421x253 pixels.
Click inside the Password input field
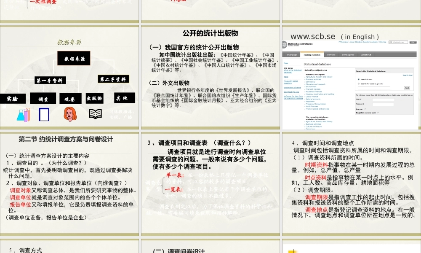pos(382,104)
